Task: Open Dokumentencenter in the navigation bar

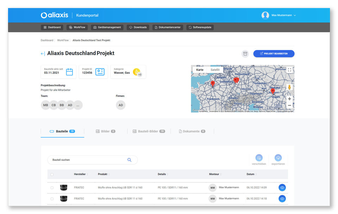Action: (168, 27)
